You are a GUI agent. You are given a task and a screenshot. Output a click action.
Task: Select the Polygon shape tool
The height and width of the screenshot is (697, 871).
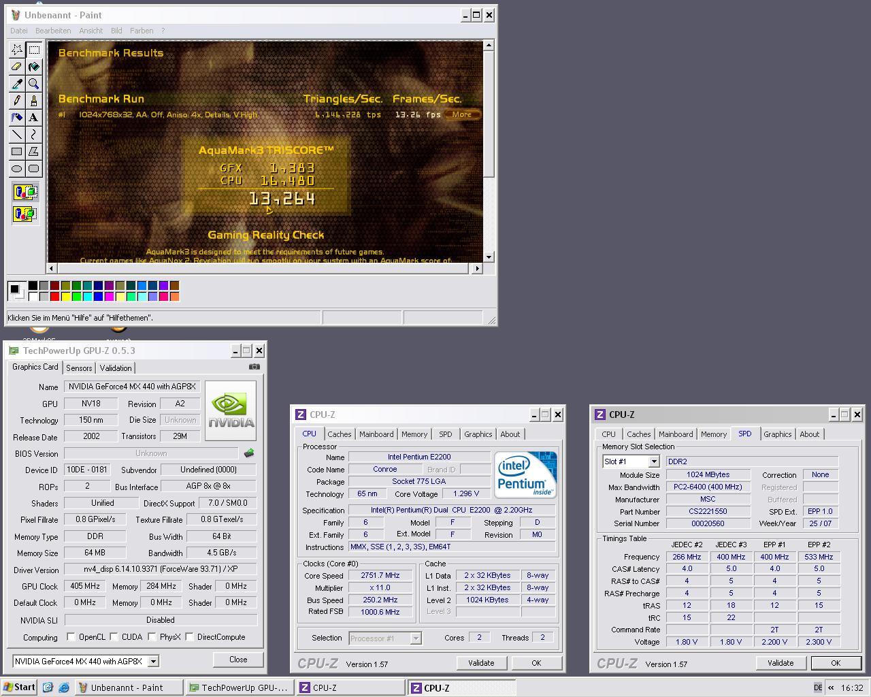point(33,152)
